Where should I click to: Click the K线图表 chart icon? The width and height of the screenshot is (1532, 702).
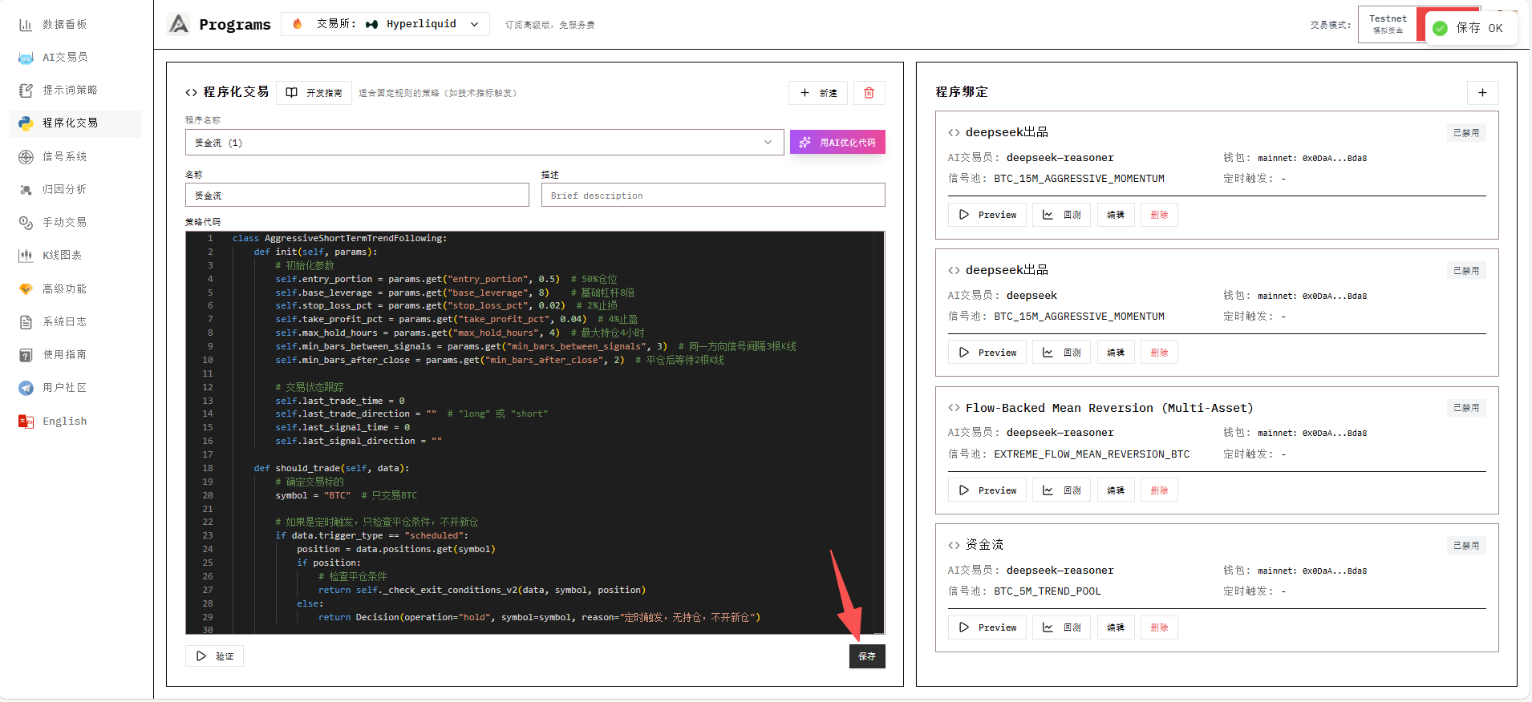26,256
